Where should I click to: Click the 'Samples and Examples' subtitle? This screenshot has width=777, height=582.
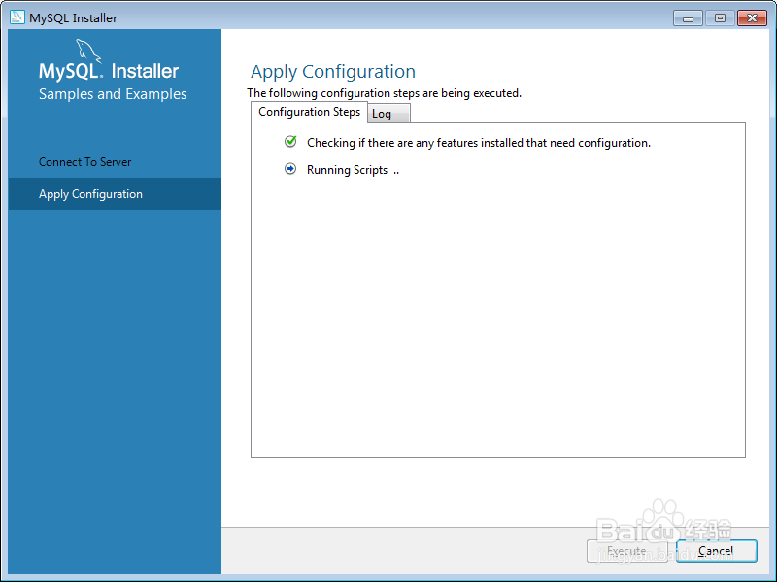pos(113,94)
